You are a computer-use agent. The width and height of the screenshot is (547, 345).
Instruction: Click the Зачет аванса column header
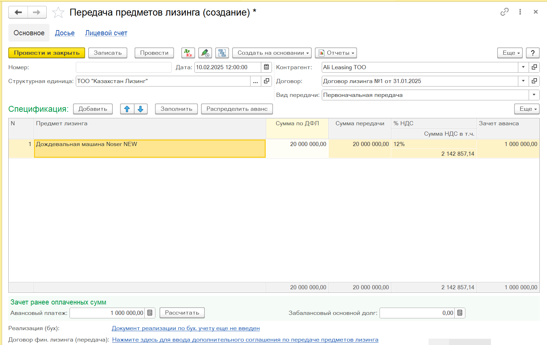point(508,128)
